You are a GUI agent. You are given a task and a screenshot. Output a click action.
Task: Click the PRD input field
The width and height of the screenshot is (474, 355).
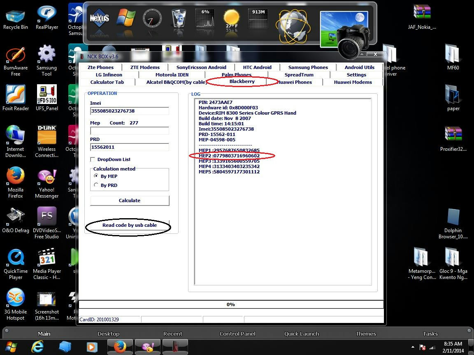tap(129, 147)
